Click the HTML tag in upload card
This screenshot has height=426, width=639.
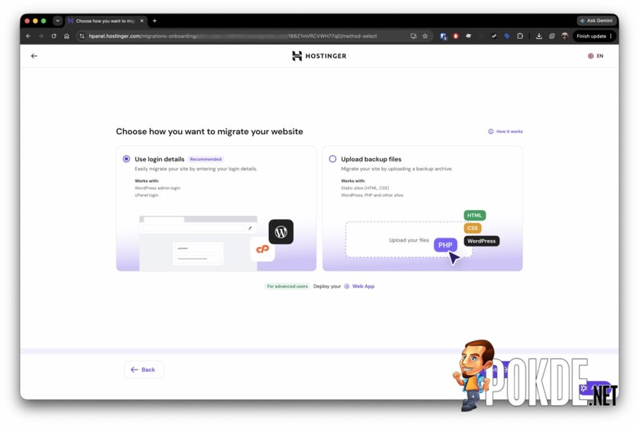point(474,215)
